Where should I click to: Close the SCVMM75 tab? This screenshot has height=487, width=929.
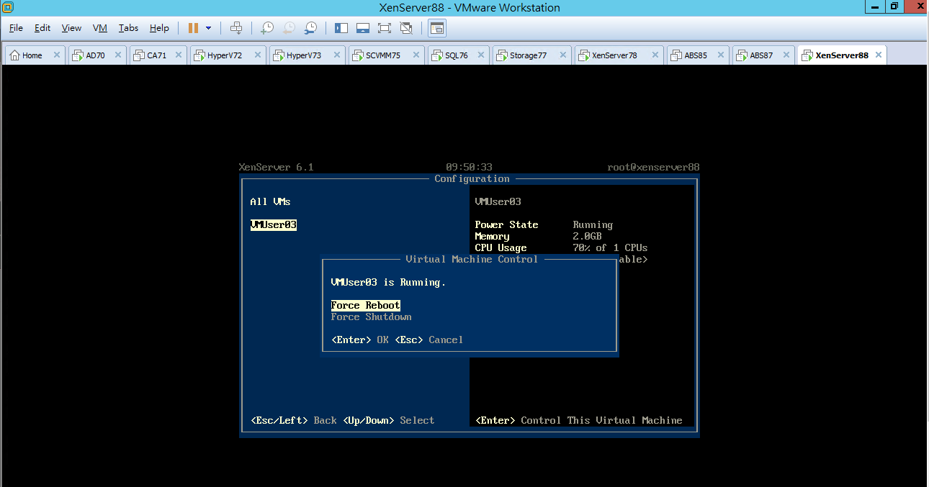click(x=416, y=55)
